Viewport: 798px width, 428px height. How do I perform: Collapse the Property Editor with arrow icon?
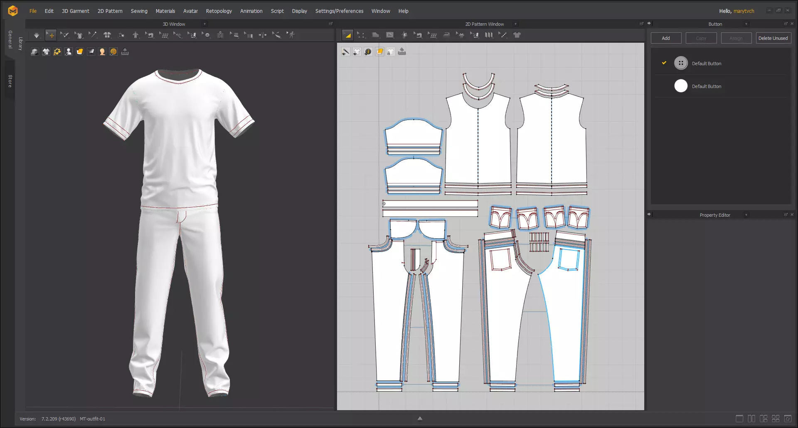click(x=649, y=215)
